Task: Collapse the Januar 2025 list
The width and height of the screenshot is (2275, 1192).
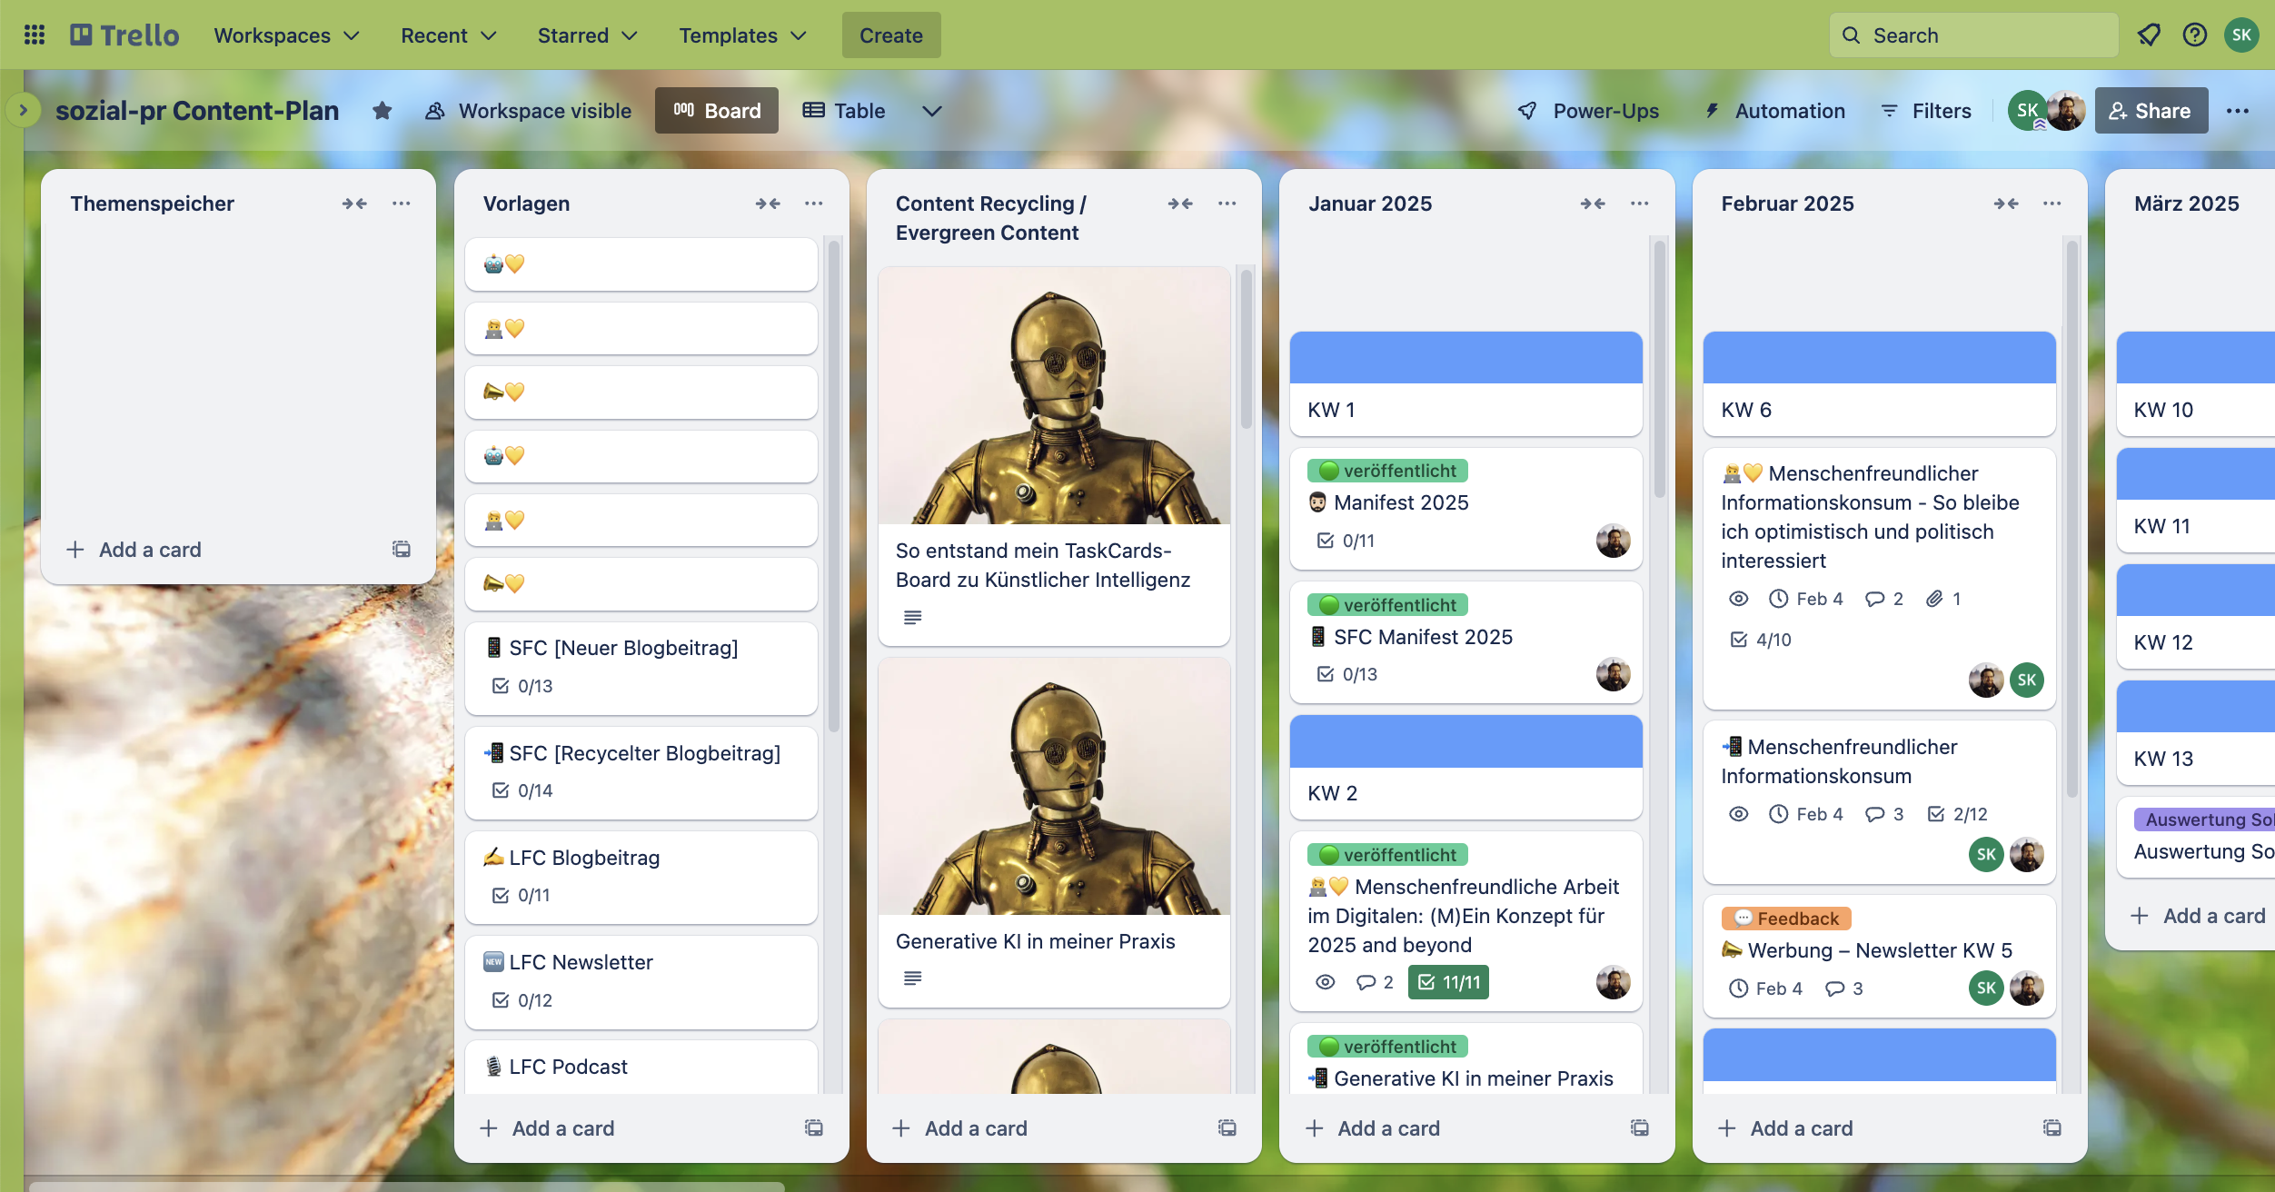Action: [x=1593, y=204]
